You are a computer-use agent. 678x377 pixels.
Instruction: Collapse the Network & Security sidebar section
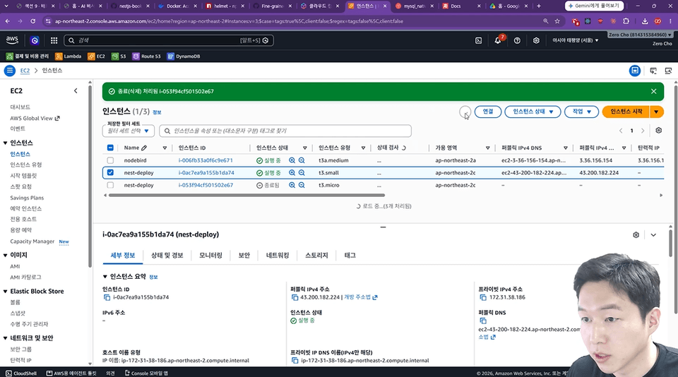pos(5,338)
